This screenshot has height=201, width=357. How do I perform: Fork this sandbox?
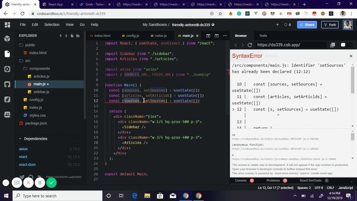[x=330, y=25]
